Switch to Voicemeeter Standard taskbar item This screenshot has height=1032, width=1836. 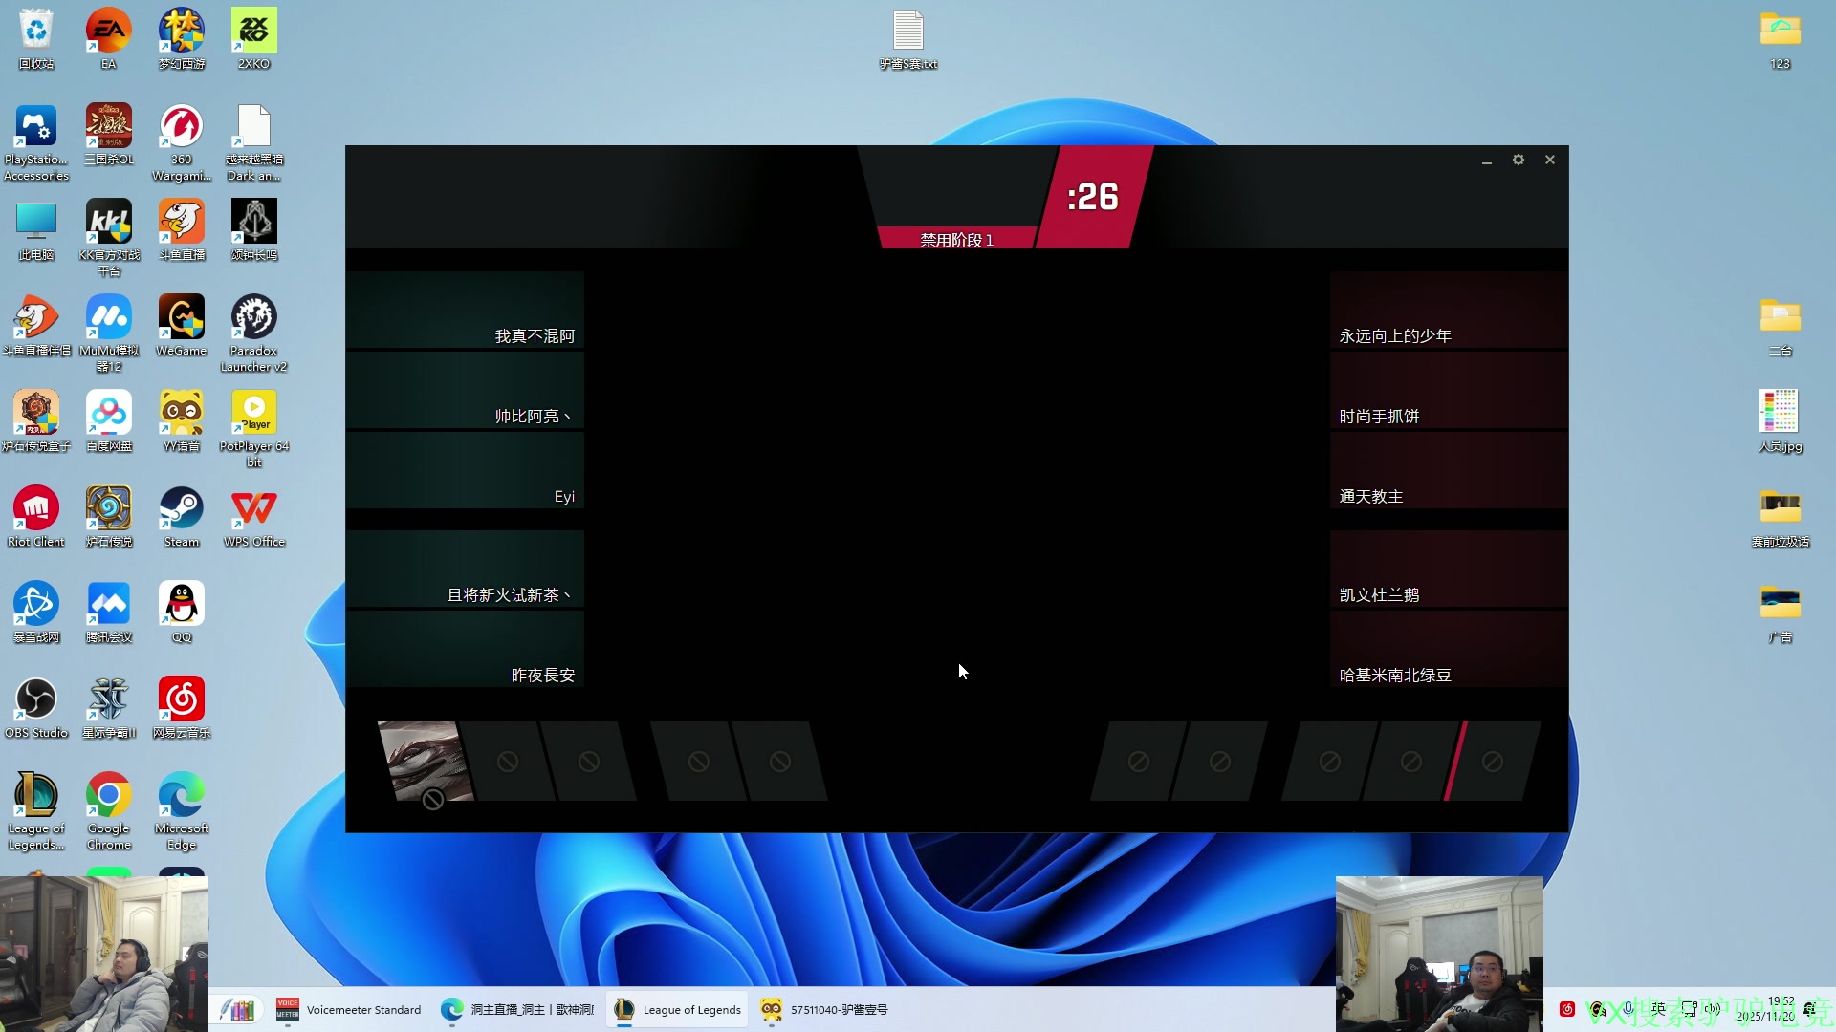pos(349,1009)
